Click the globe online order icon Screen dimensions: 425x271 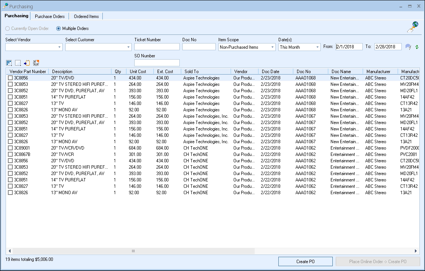coord(413,27)
